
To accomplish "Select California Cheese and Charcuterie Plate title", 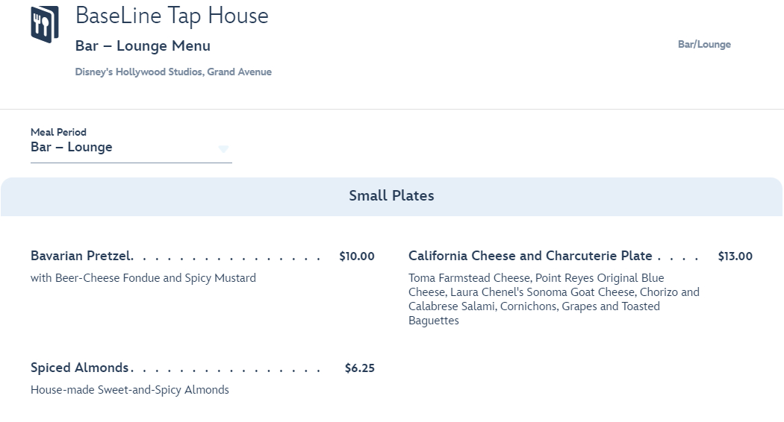I will [530, 256].
